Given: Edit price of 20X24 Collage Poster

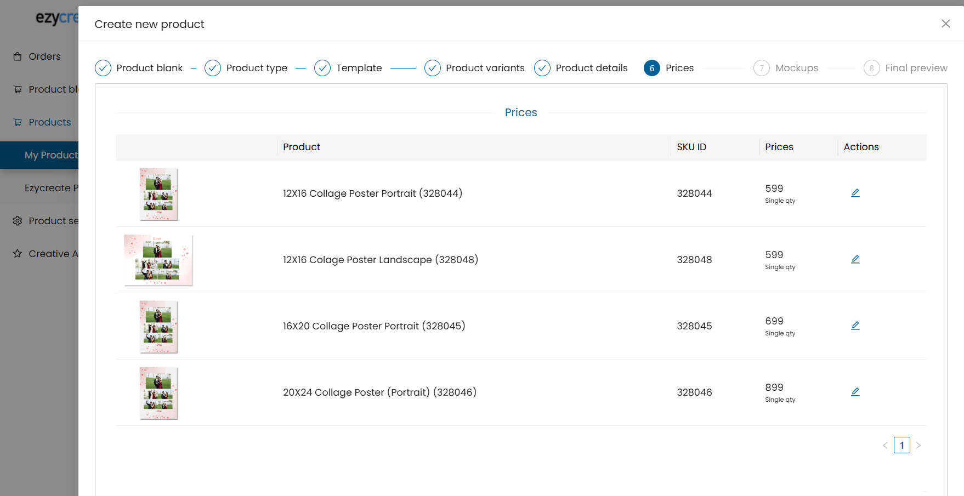Looking at the screenshot, I should point(855,392).
